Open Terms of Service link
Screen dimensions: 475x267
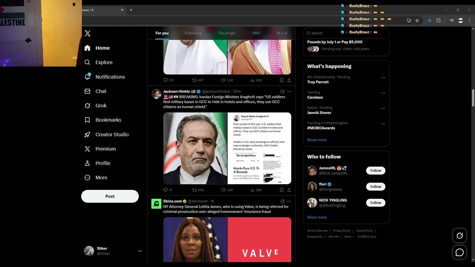click(x=317, y=231)
